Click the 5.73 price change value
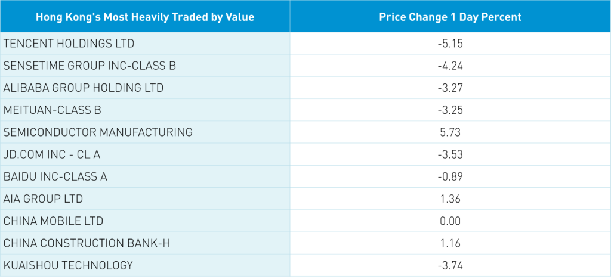Screen dimensions: 611x279 pyautogui.click(x=450, y=132)
